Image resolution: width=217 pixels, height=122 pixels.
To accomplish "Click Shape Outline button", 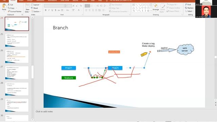I will point(173,8).
